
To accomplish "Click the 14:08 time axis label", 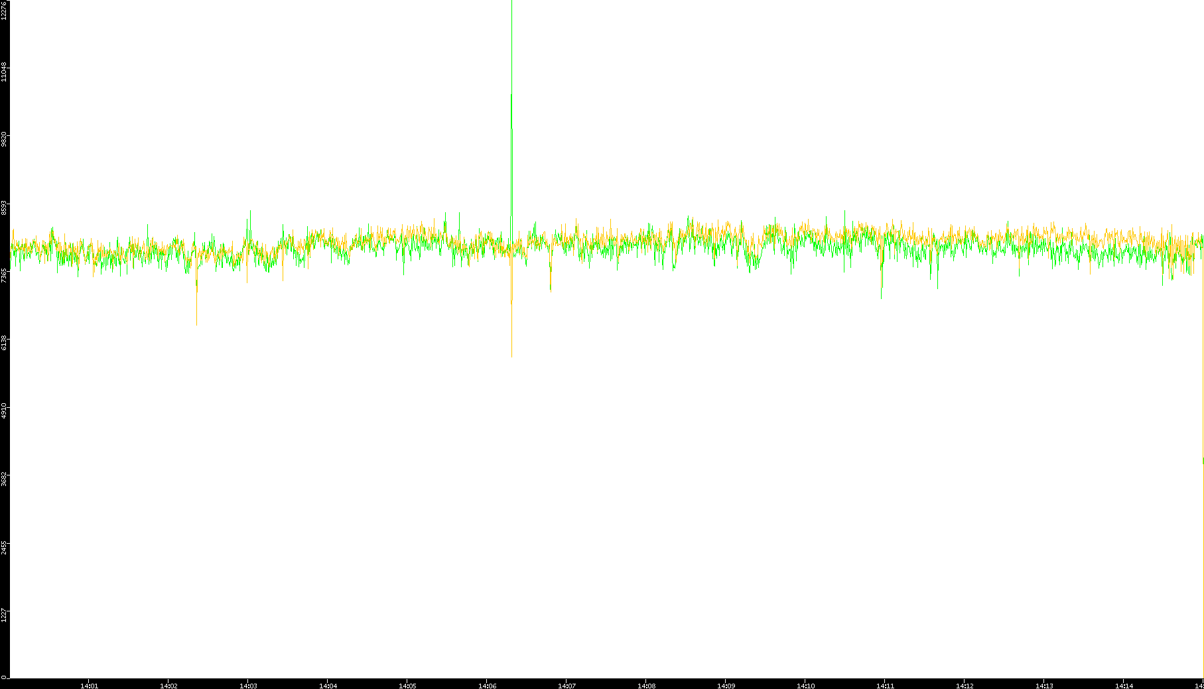I will (x=646, y=685).
